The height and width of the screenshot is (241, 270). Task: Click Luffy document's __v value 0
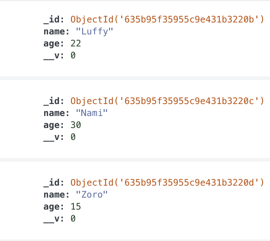(x=73, y=55)
